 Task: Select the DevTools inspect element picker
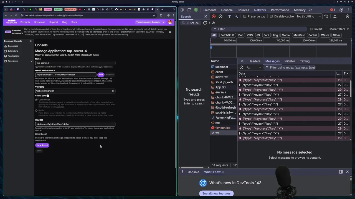182,10
